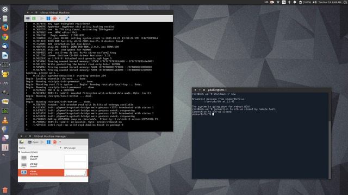Switch the VM window to fullscreen
The width and height of the screenshot is (348, 195).
[67, 18]
